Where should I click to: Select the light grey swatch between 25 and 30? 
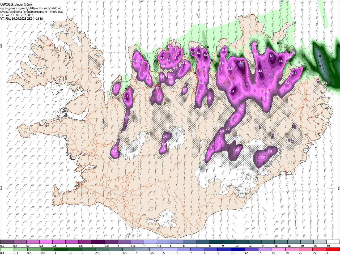[x=320, y=242]
